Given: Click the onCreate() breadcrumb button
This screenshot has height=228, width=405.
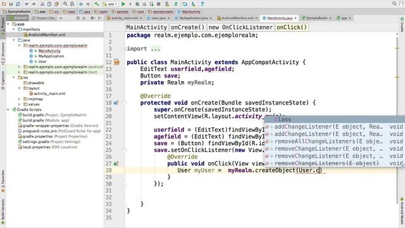Looking at the screenshot, I should (187, 27).
